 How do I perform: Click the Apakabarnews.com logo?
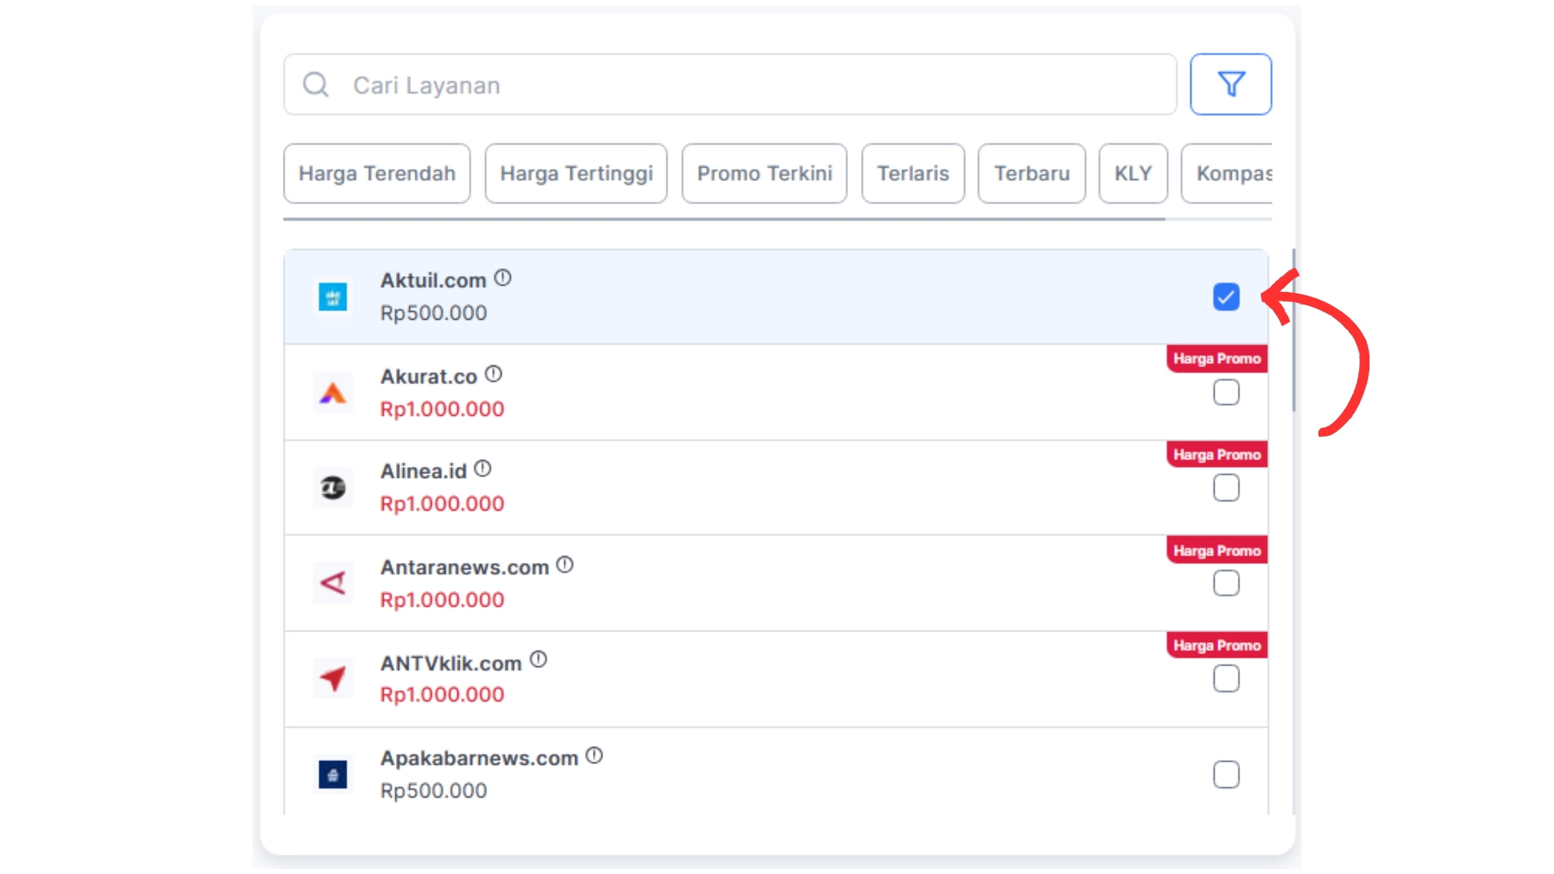tap(333, 775)
